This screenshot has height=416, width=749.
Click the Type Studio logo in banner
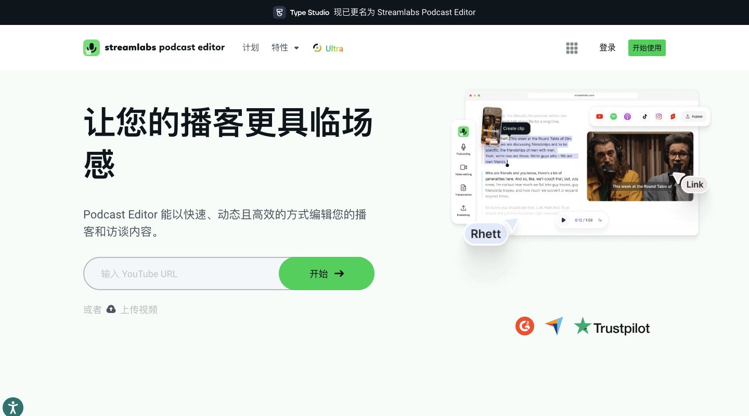[302, 12]
